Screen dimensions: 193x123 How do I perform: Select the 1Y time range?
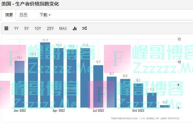point(16,29)
